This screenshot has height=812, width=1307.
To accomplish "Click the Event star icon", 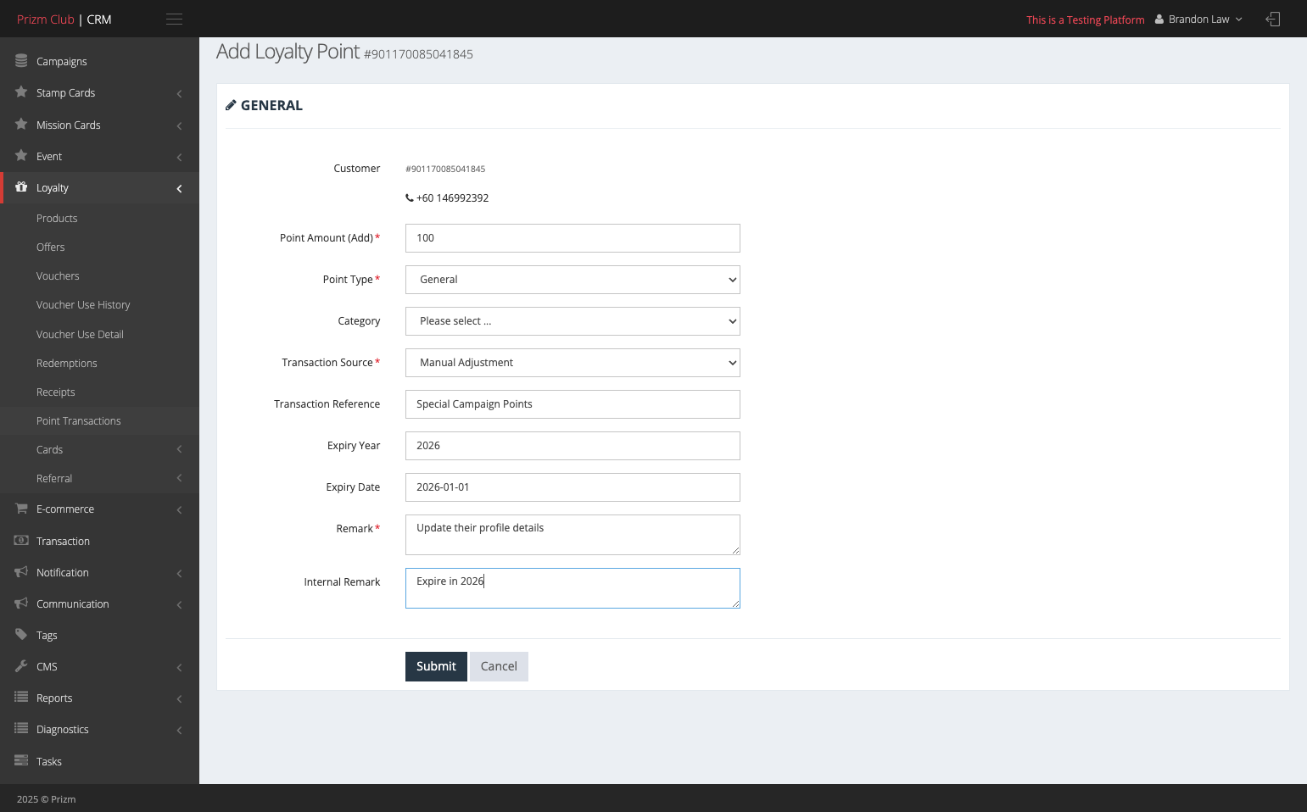I will (21, 156).
